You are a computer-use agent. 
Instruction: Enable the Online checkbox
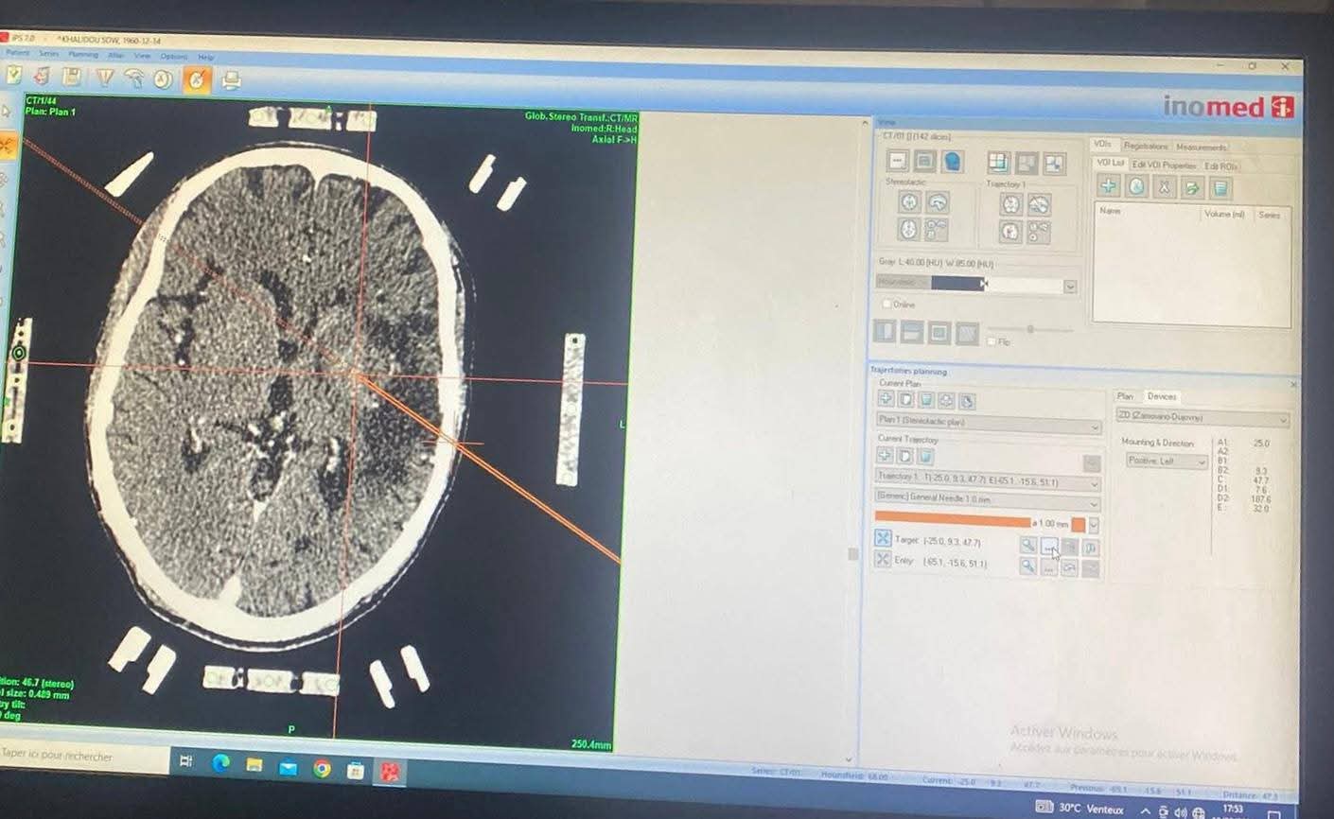pyautogui.click(x=887, y=305)
